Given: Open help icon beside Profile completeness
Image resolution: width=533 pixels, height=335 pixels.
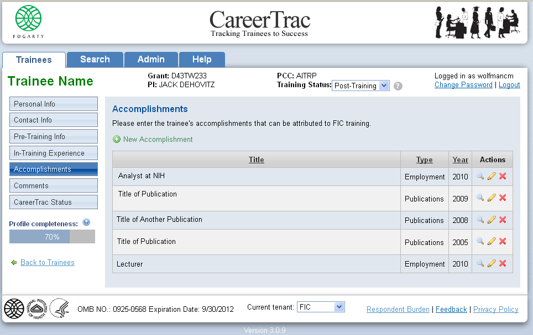Looking at the screenshot, I should 86,222.
